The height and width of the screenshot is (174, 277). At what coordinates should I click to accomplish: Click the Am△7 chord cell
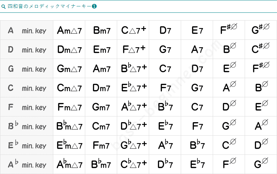pos(69,31)
